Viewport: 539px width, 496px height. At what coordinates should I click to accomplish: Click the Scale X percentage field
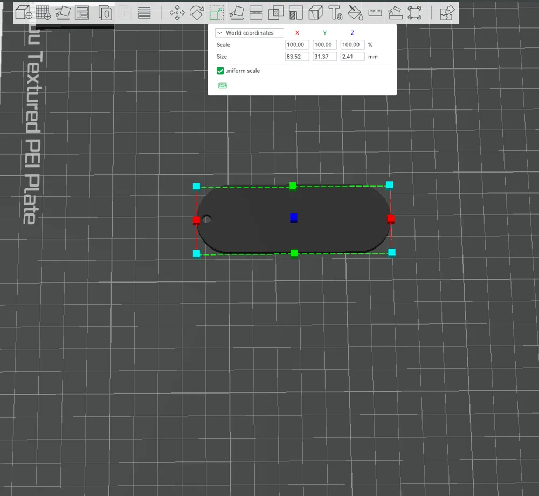point(297,45)
